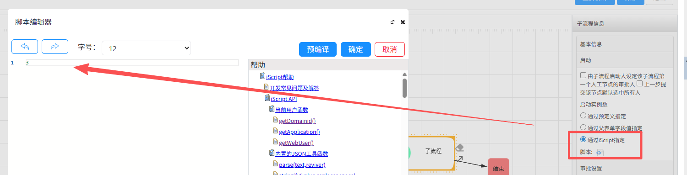Viewport: 687px width, 175px height.
Task: Click into the code editor line 1
Action: 132,63
